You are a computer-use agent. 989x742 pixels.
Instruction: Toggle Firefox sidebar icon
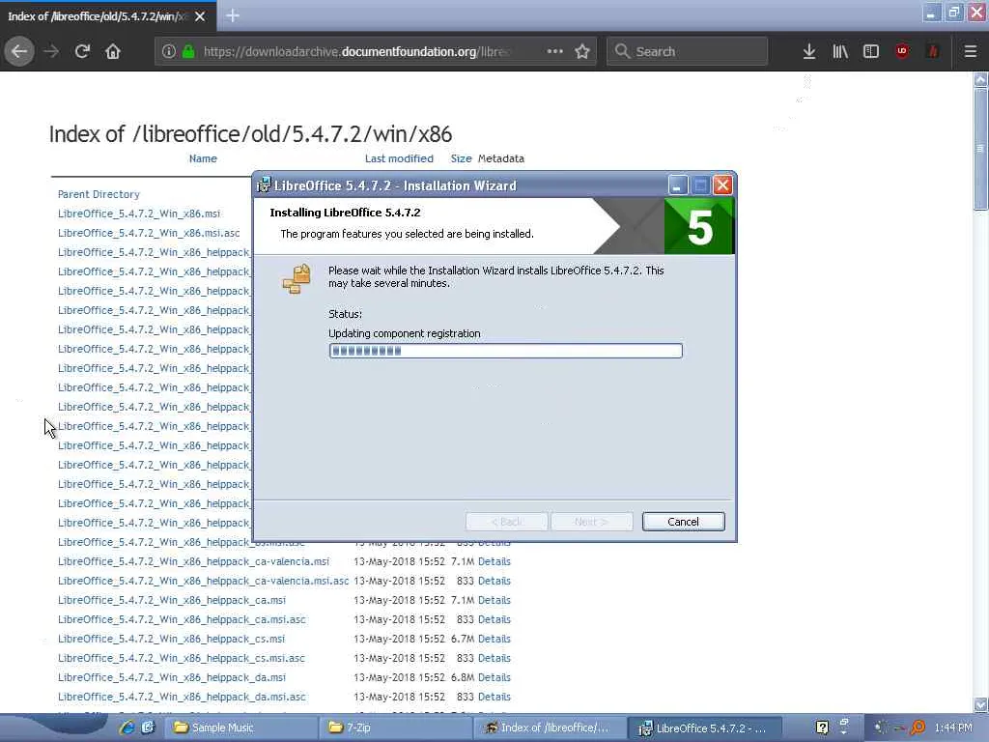871,51
